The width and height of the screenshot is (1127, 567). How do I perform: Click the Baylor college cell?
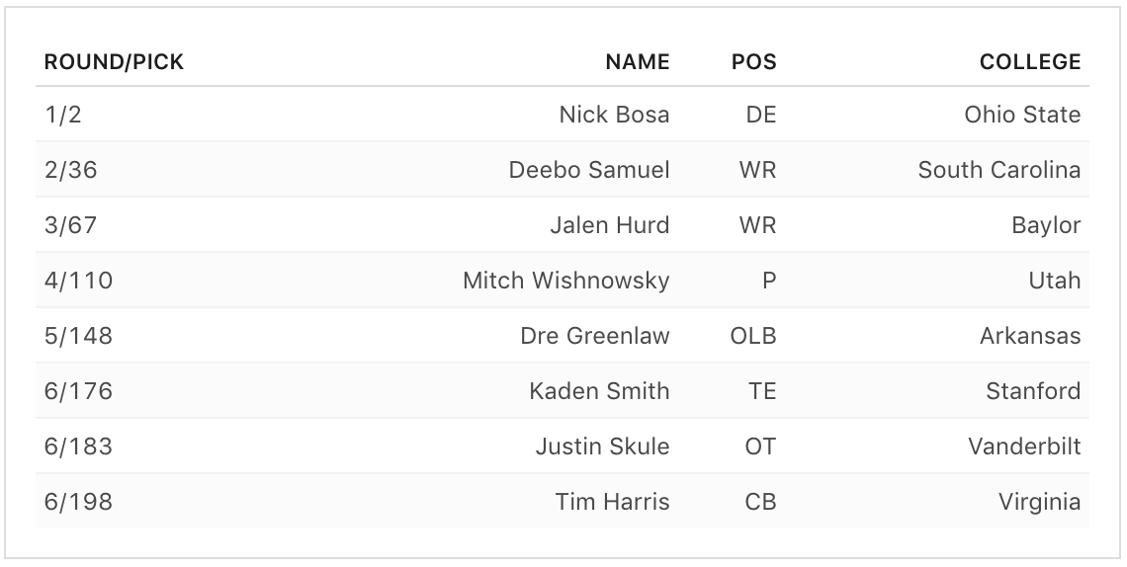(1046, 225)
